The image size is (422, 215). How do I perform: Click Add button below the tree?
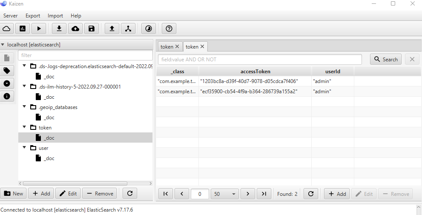[41, 193]
